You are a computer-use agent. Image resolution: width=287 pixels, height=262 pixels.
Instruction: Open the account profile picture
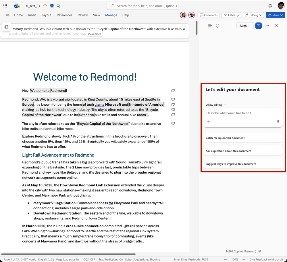(x=281, y=6)
